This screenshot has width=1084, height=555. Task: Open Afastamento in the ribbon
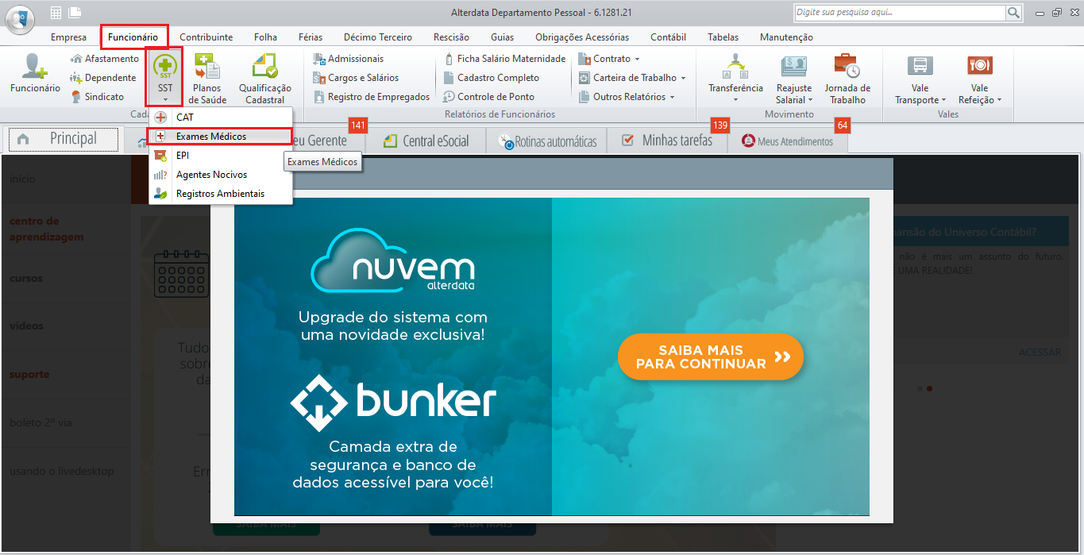pyautogui.click(x=105, y=59)
